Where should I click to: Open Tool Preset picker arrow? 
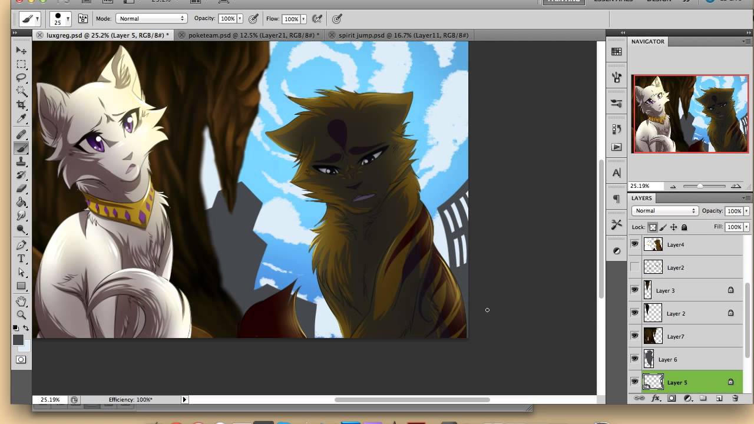pyautogui.click(x=37, y=19)
